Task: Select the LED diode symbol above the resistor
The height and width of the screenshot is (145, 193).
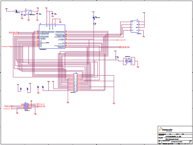Action: 94,18
